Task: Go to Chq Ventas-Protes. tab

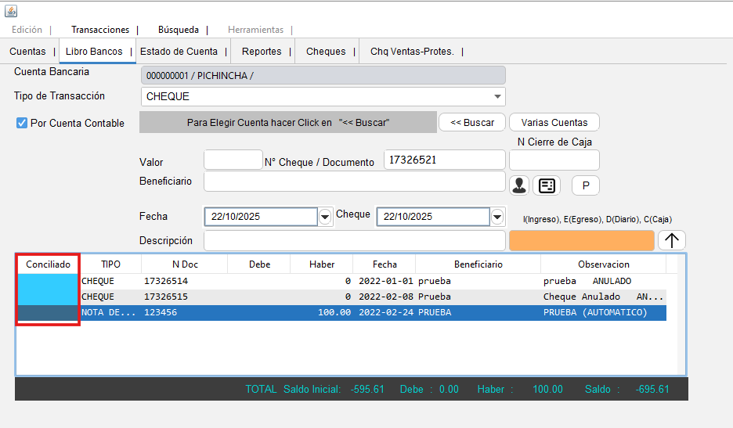Action: coord(412,52)
